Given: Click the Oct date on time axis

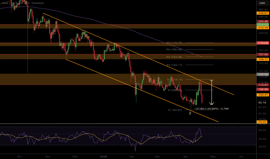Looking at the screenshot, I should pyautogui.click(x=19, y=157).
